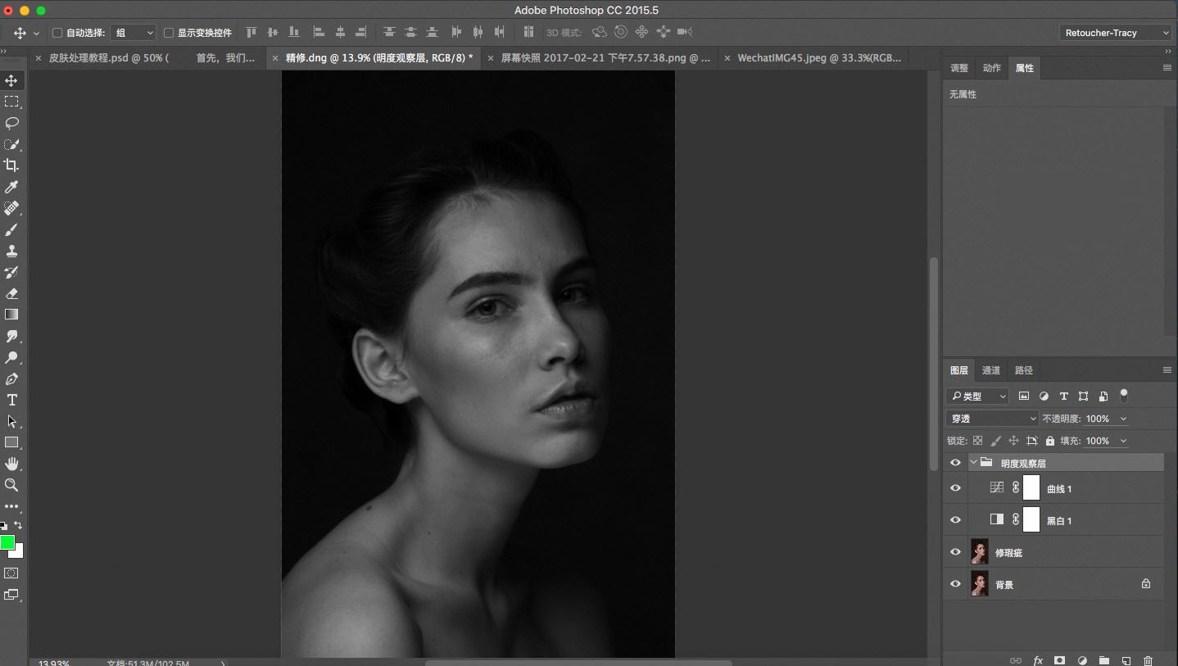This screenshot has width=1178, height=666.
Task: Switch to the 路径 tab
Action: (1024, 370)
